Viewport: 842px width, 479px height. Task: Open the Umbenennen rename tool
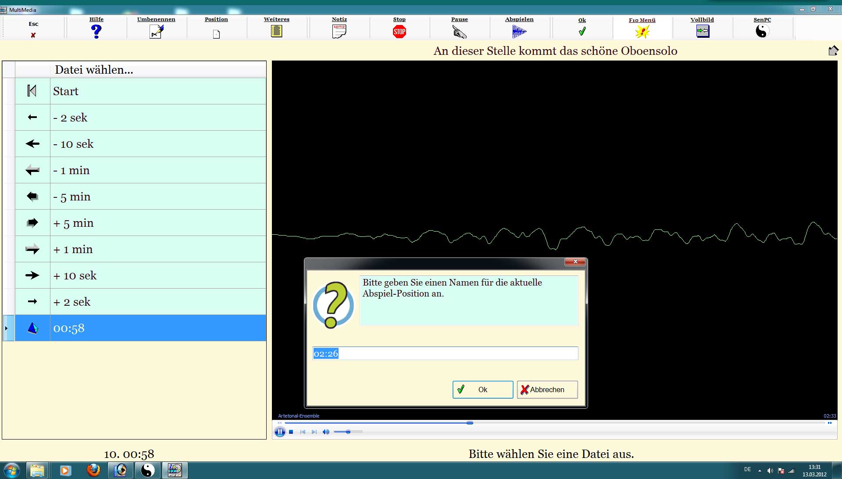tap(156, 31)
